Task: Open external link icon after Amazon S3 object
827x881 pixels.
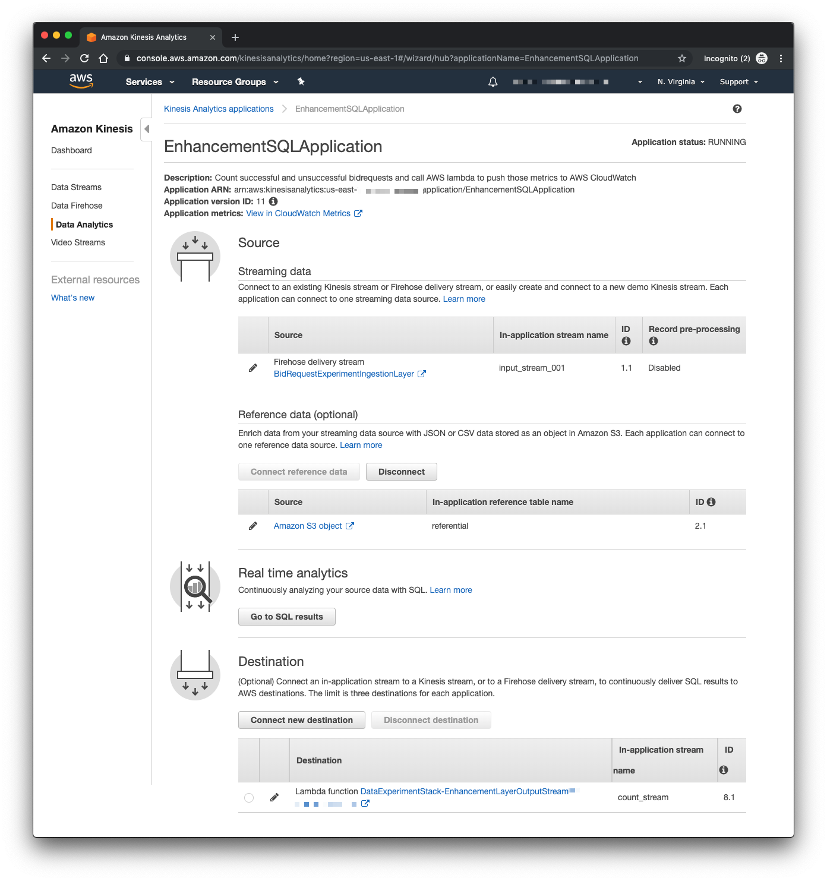Action: [x=350, y=526]
